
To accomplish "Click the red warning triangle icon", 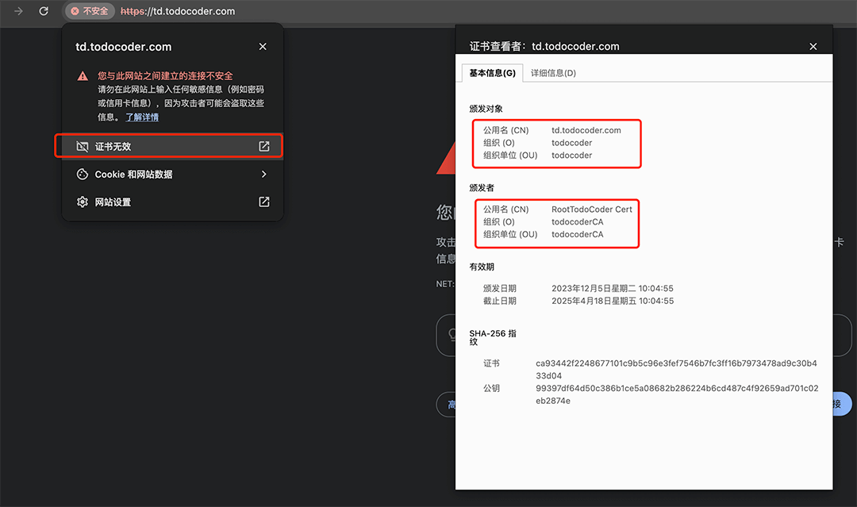I will [83, 76].
